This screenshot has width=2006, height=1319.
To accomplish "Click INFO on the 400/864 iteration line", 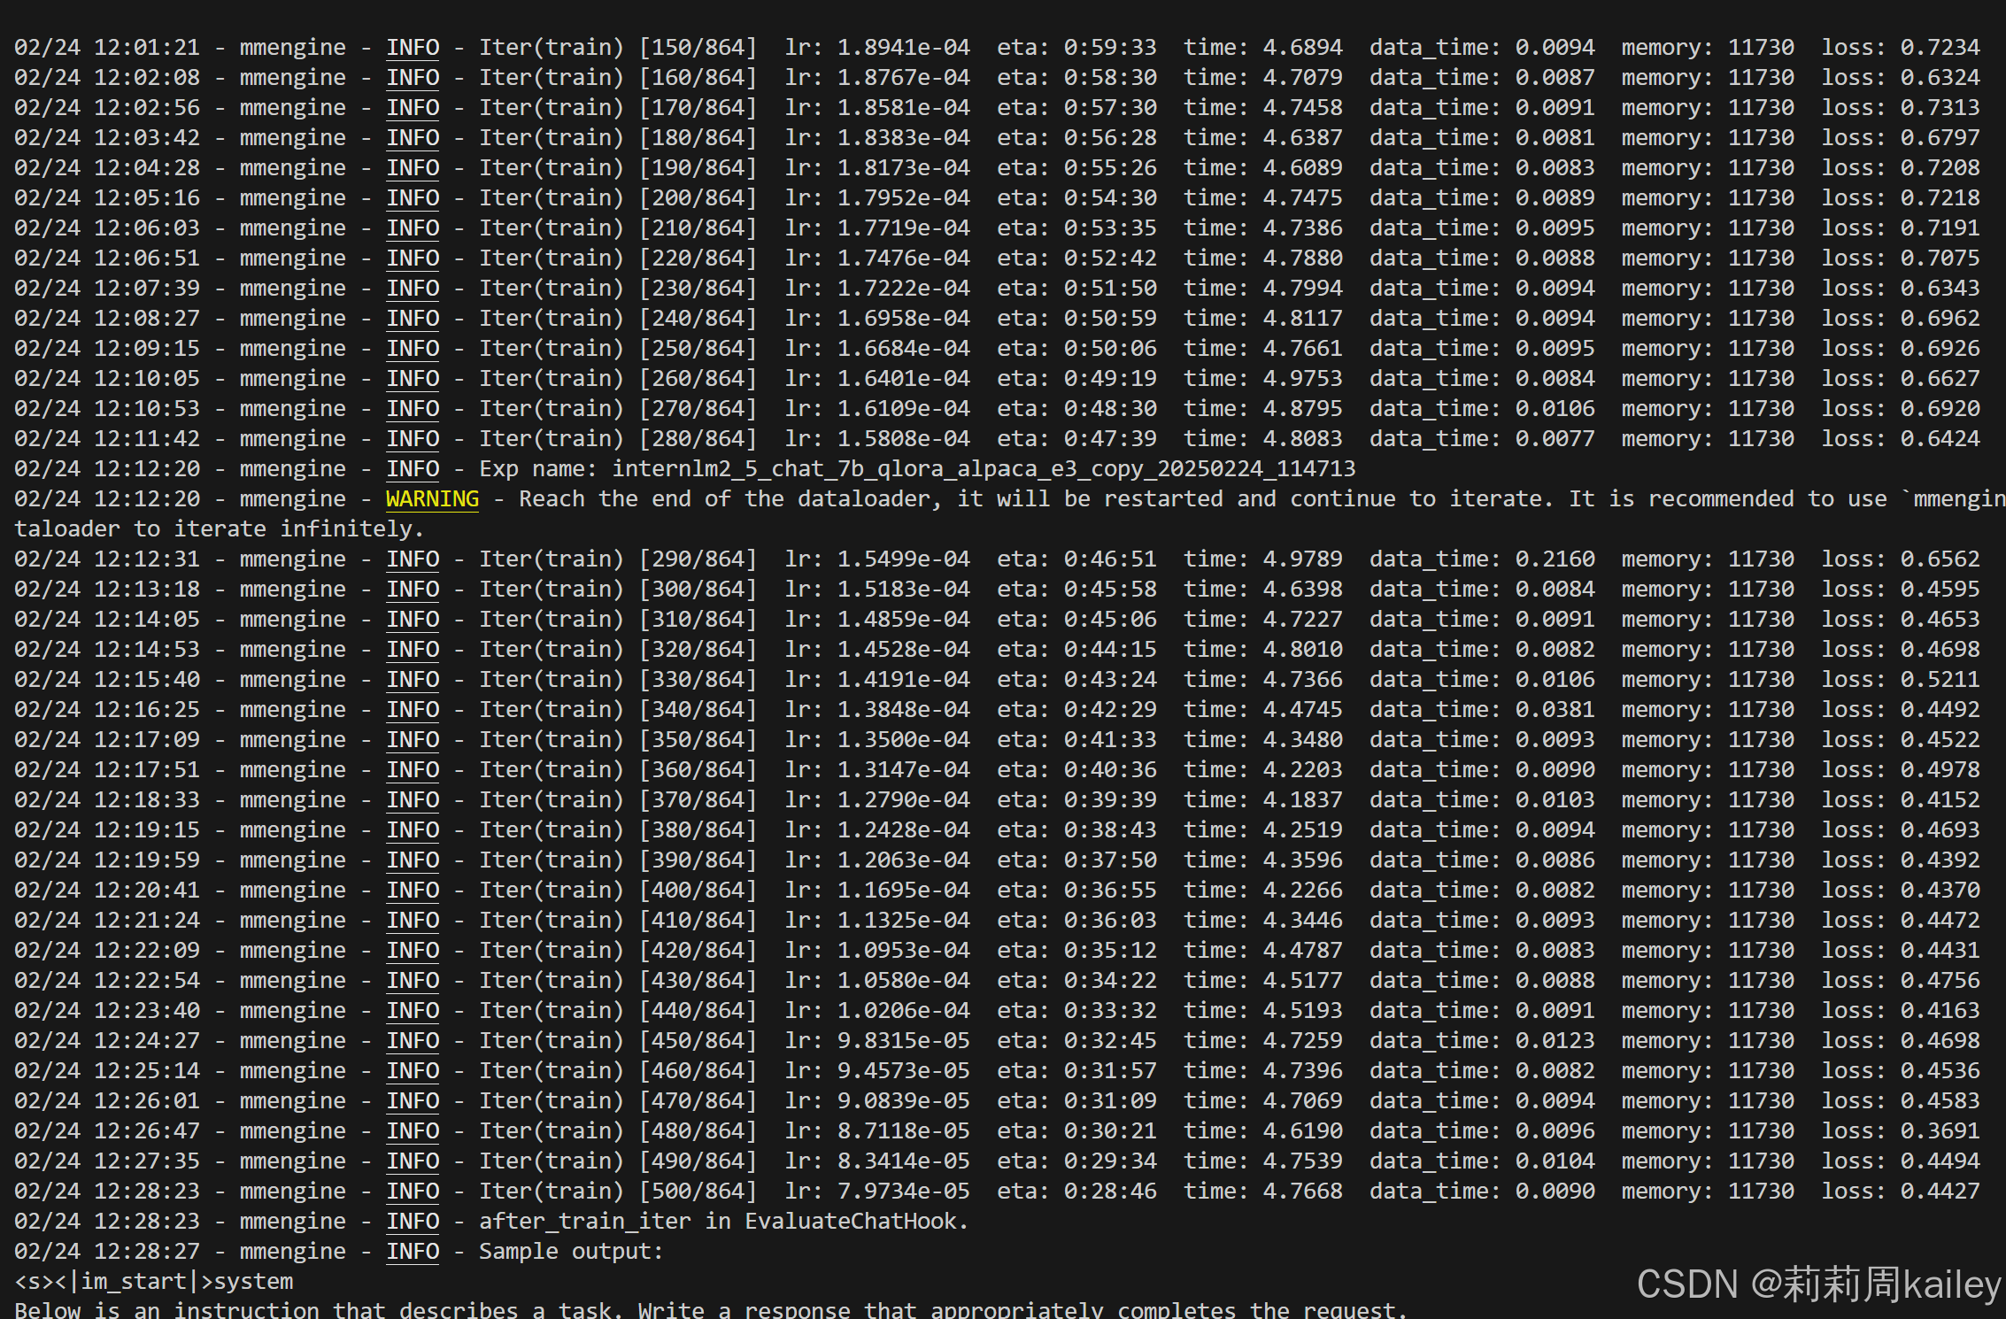I will click(x=413, y=890).
